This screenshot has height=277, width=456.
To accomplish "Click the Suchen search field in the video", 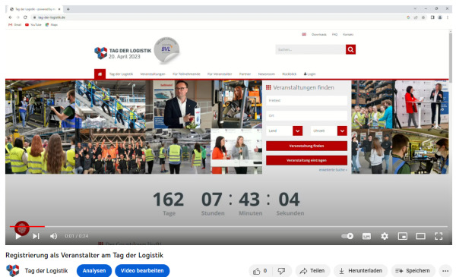I will point(310,49).
